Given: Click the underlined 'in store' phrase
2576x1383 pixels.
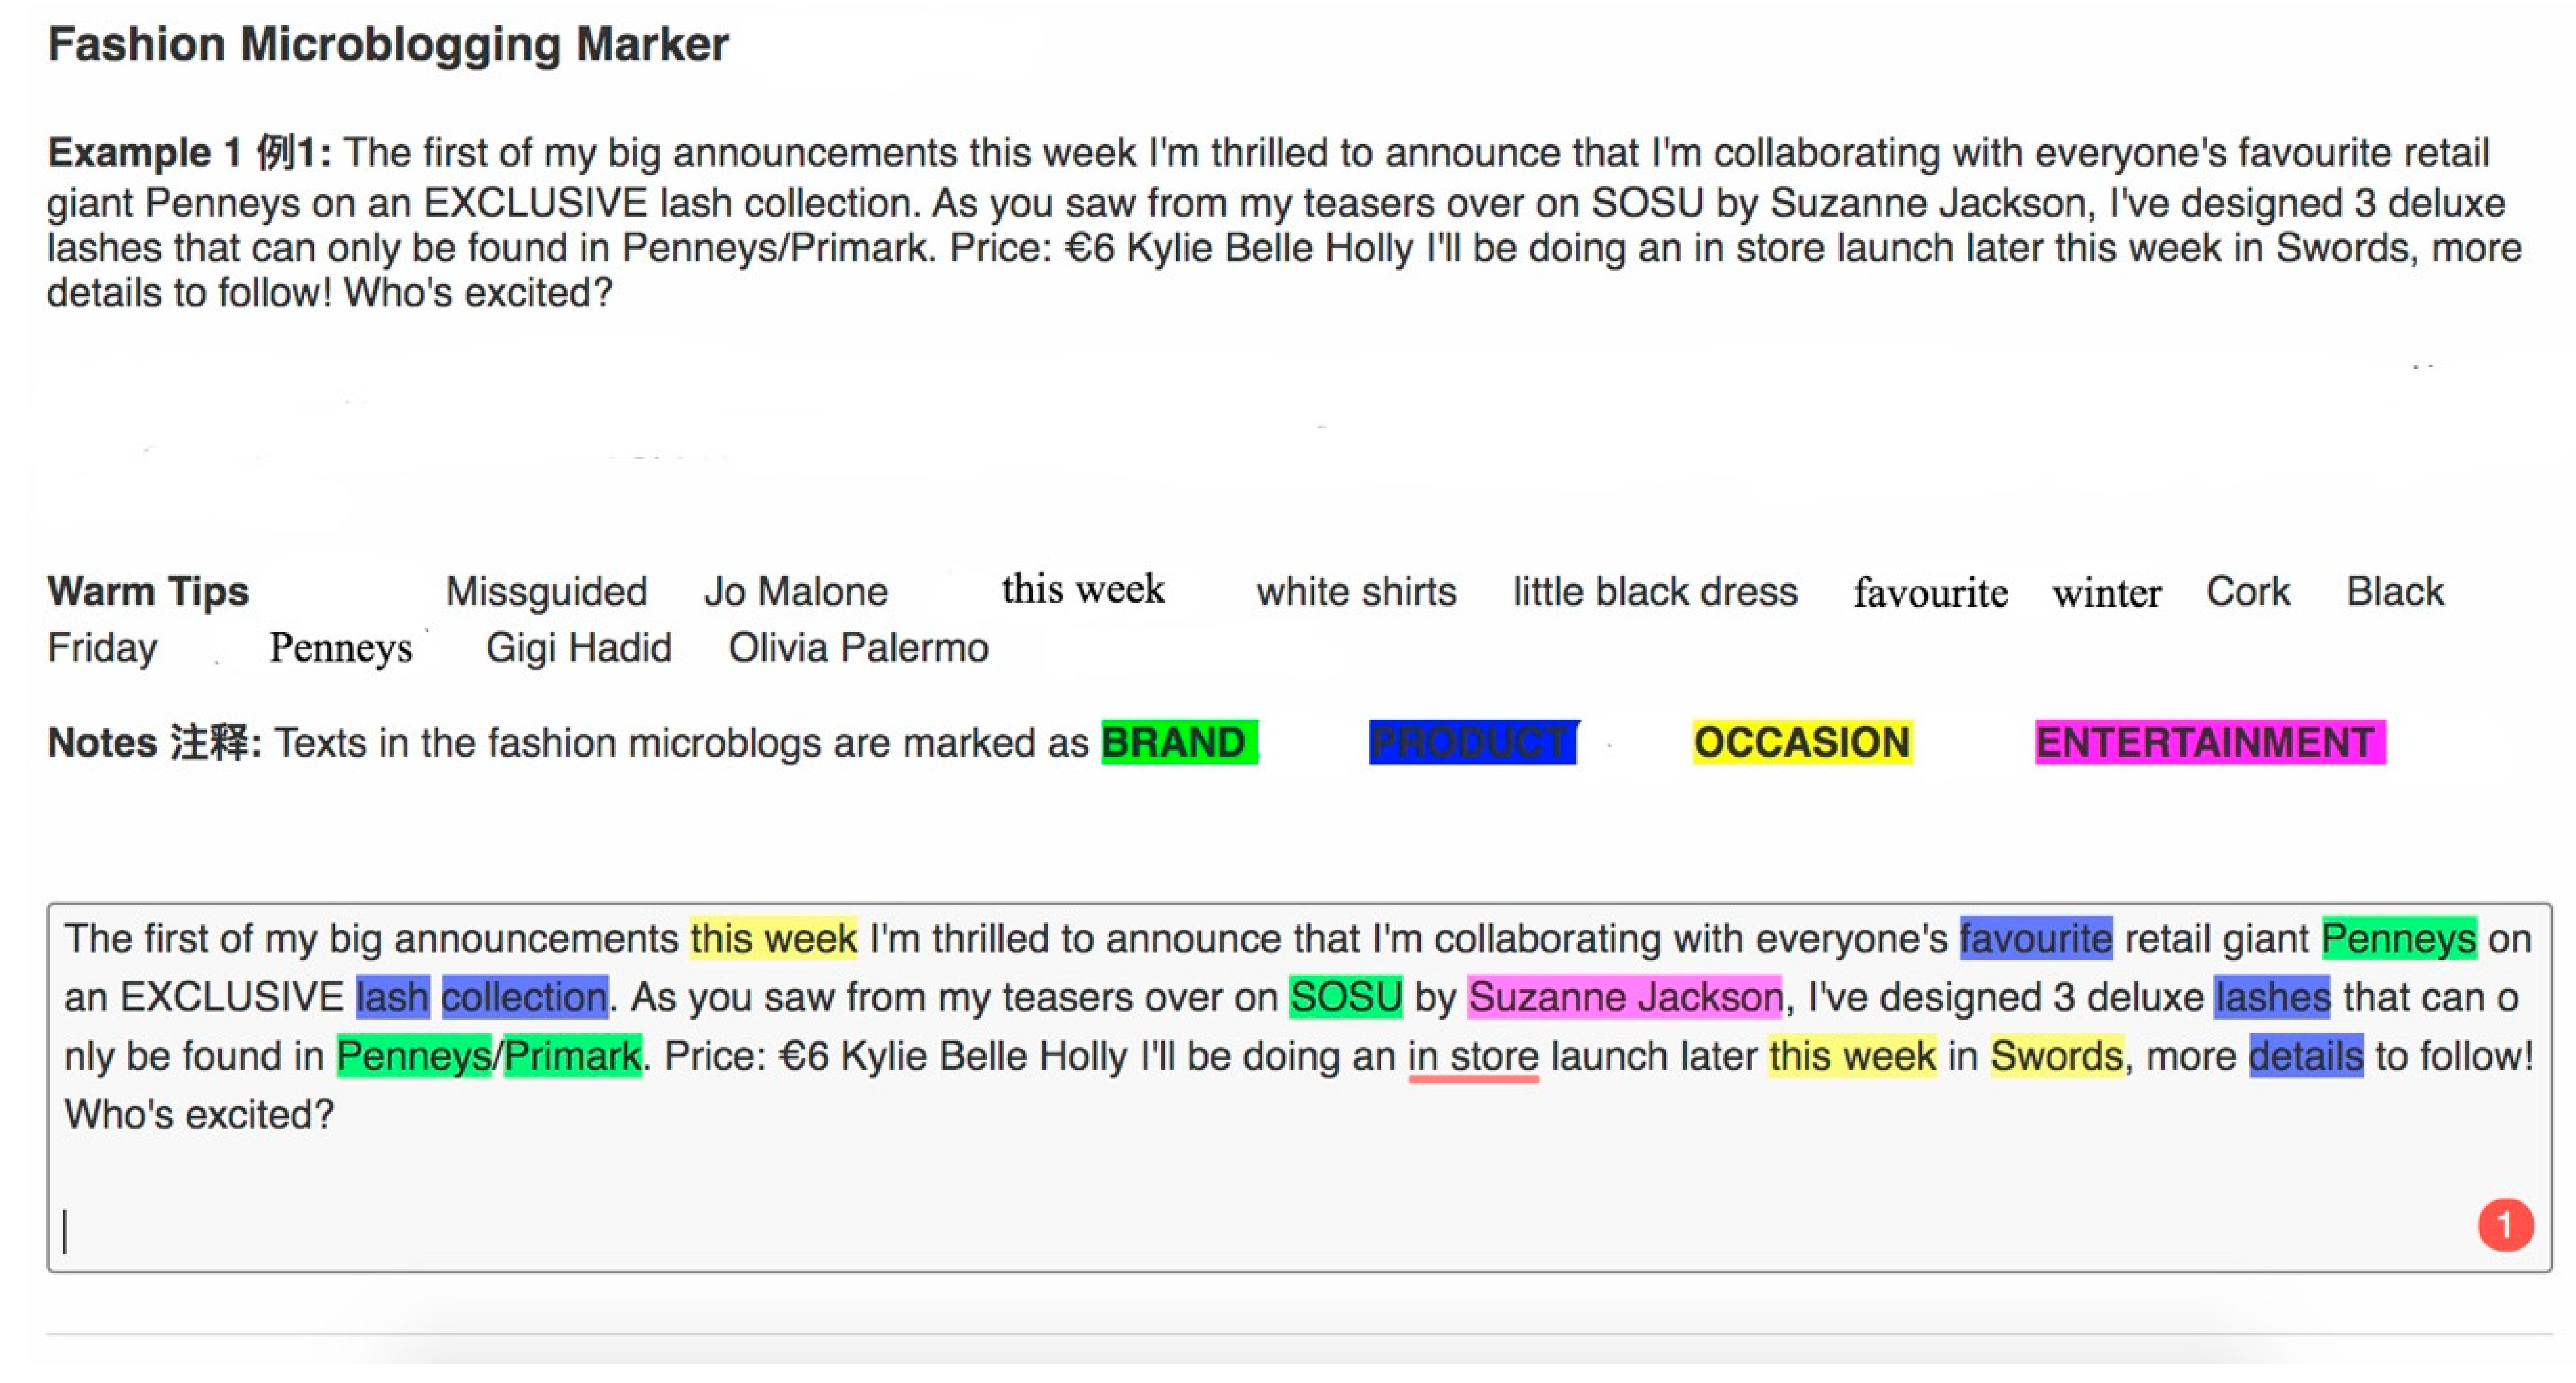Looking at the screenshot, I should [1473, 1056].
